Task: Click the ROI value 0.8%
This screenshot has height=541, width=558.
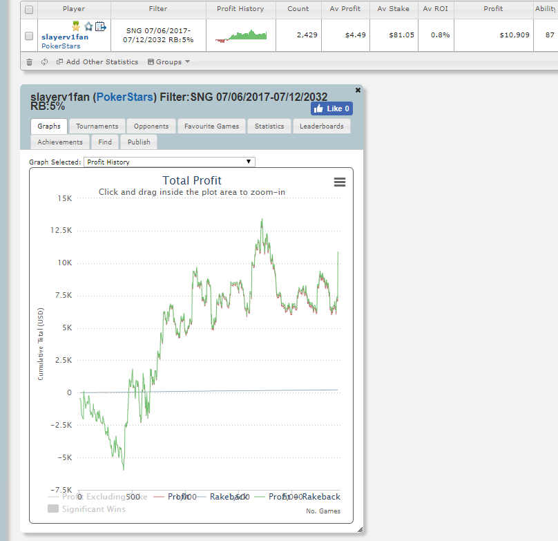Action: pyautogui.click(x=440, y=35)
